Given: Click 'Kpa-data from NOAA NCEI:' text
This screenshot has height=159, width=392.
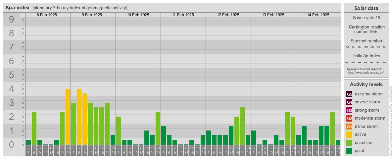Looking at the screenshot, I should pyautogui.click(x=366, y=69).
